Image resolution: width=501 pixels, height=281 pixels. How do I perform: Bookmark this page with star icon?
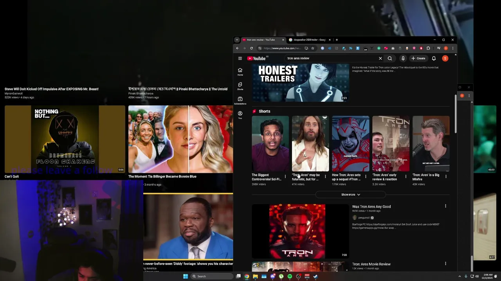[312, 48]
